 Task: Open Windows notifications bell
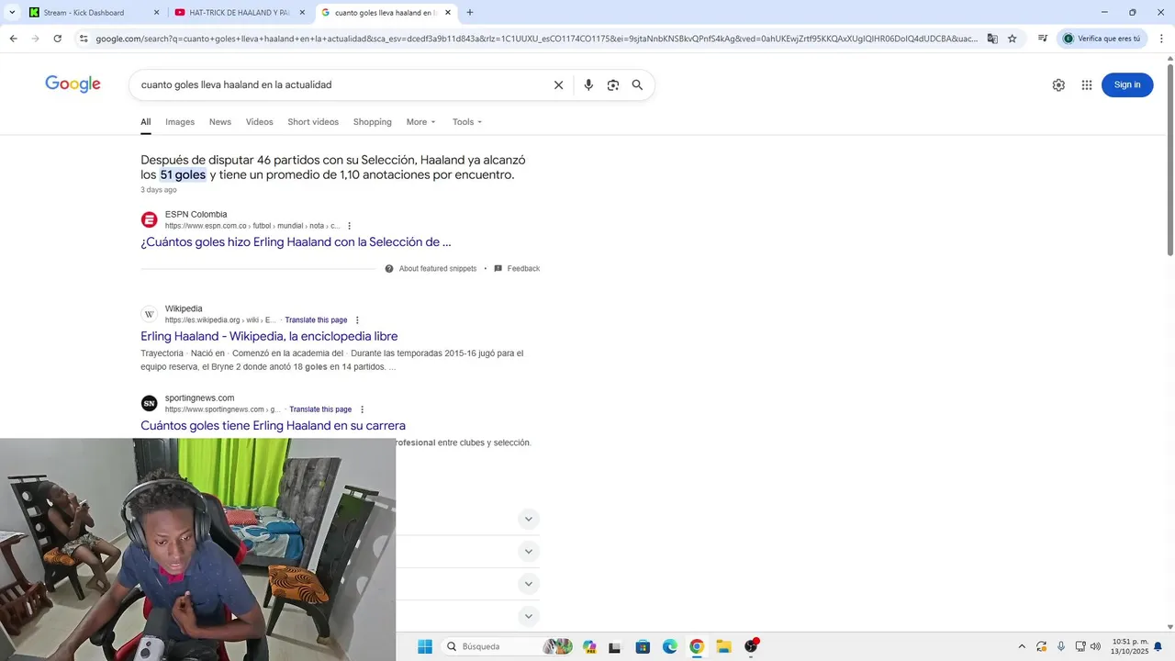pyautogui.click(x=1158, y=646)
